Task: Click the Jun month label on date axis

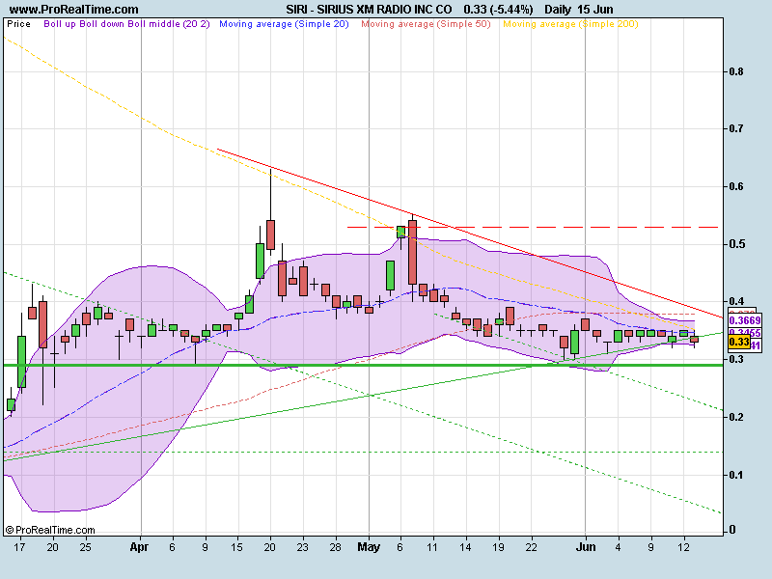Action: [586, 547]
